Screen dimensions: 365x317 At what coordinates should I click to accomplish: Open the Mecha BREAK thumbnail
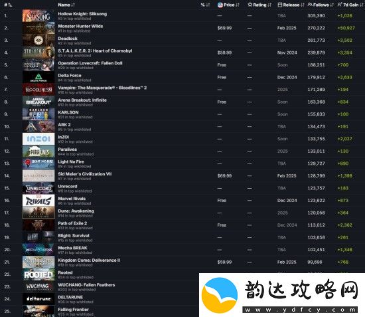(38, 250)
